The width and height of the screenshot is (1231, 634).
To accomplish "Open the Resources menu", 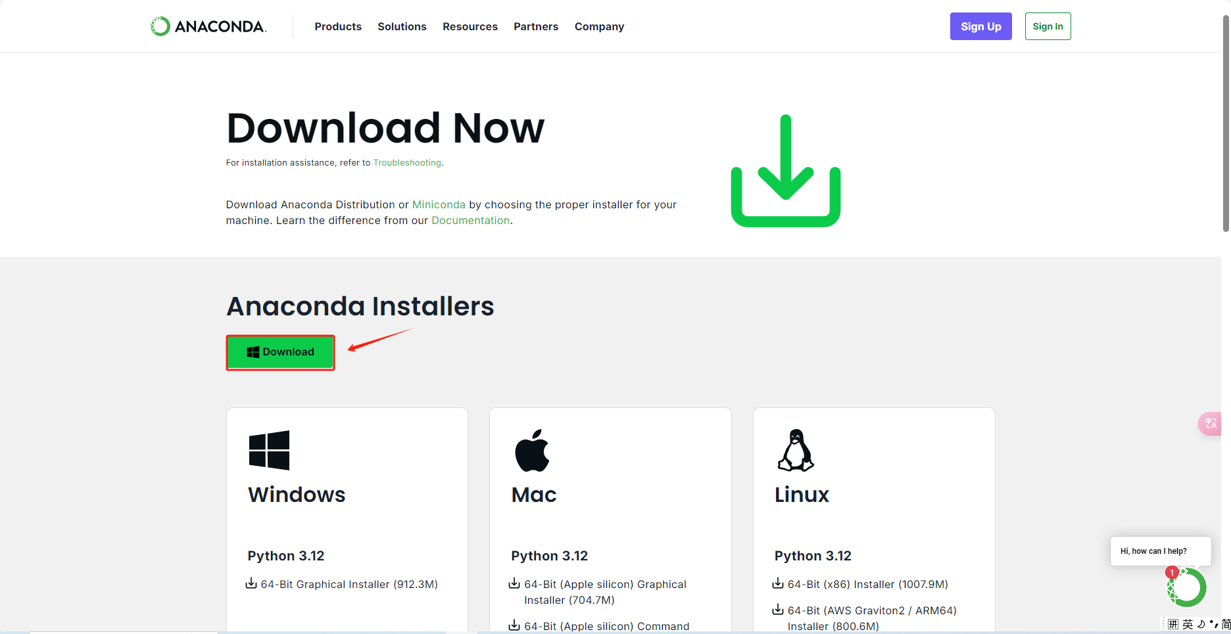I will pyautogui.click(x=470, y=26).
